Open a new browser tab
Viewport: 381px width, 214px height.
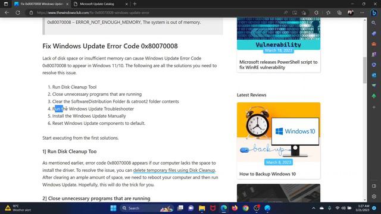(135, 4)
